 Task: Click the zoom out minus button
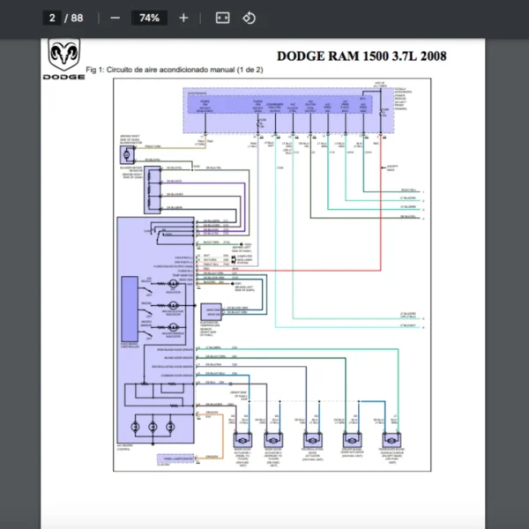(x=115, y=18)
